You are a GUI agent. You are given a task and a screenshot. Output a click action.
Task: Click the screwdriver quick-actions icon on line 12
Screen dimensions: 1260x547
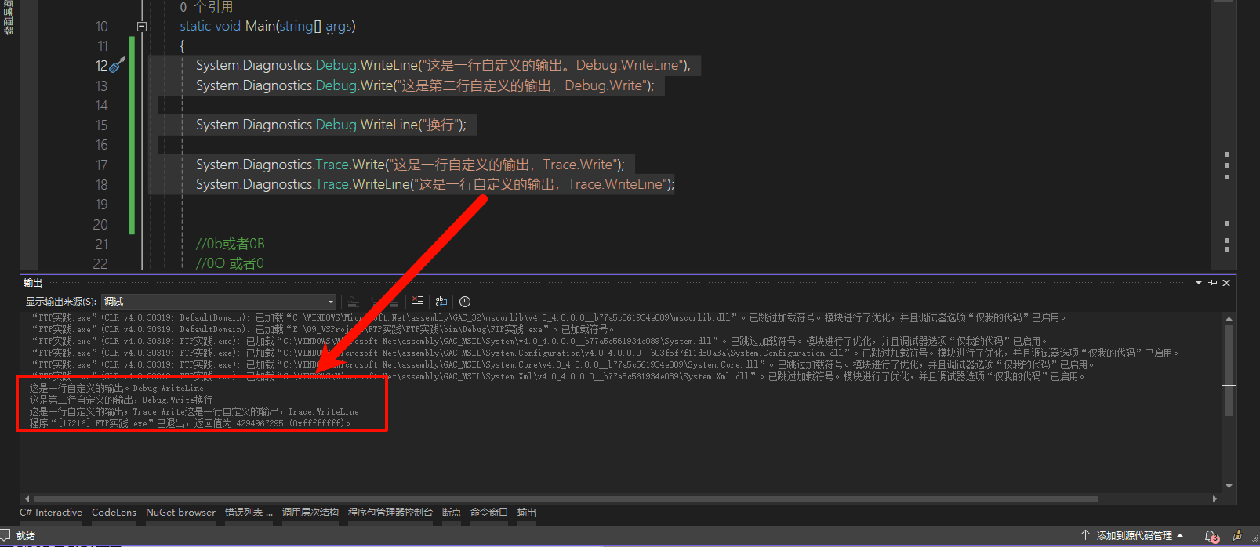tap(117, 66)
